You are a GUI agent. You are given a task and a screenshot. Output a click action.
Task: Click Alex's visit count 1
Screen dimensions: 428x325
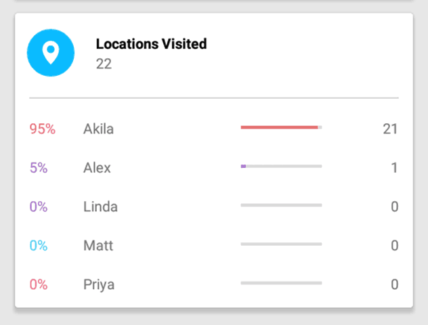point(394,168)
